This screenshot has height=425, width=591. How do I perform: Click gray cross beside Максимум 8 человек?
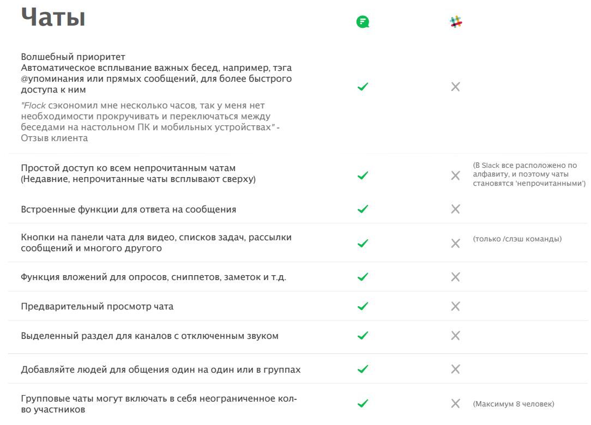pos(456,404)
